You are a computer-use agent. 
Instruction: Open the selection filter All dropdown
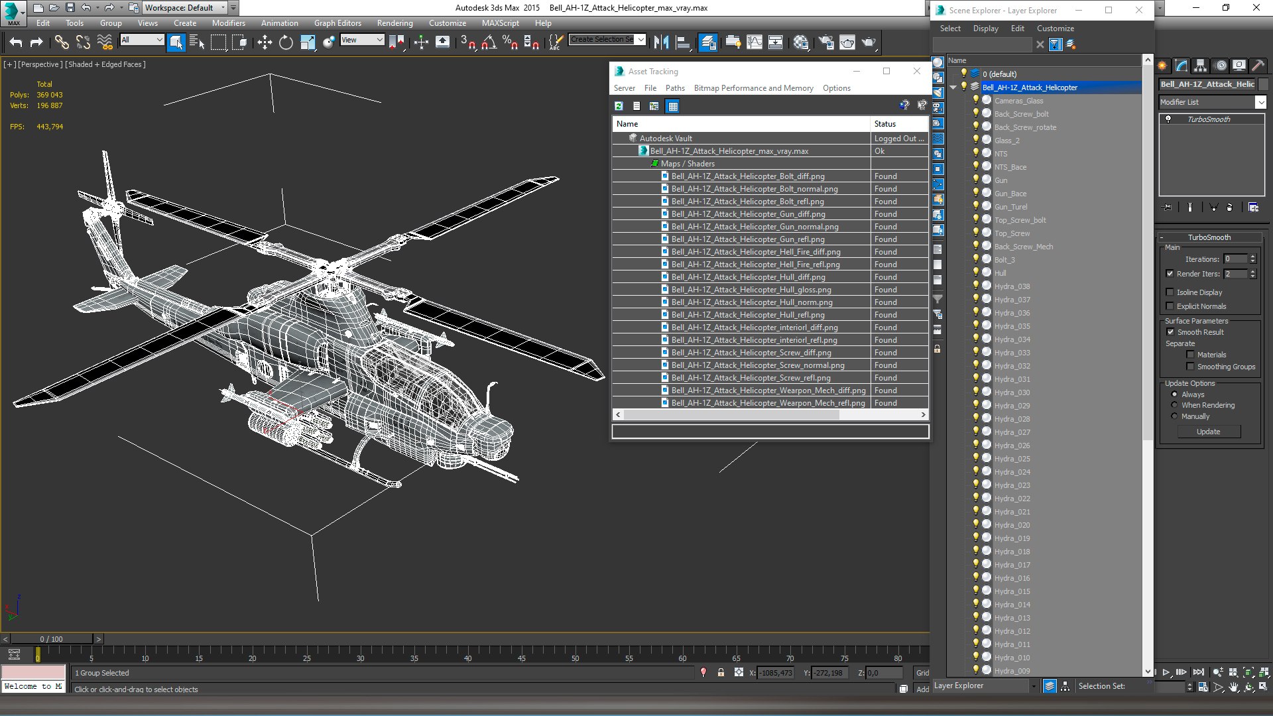[141, 40]
